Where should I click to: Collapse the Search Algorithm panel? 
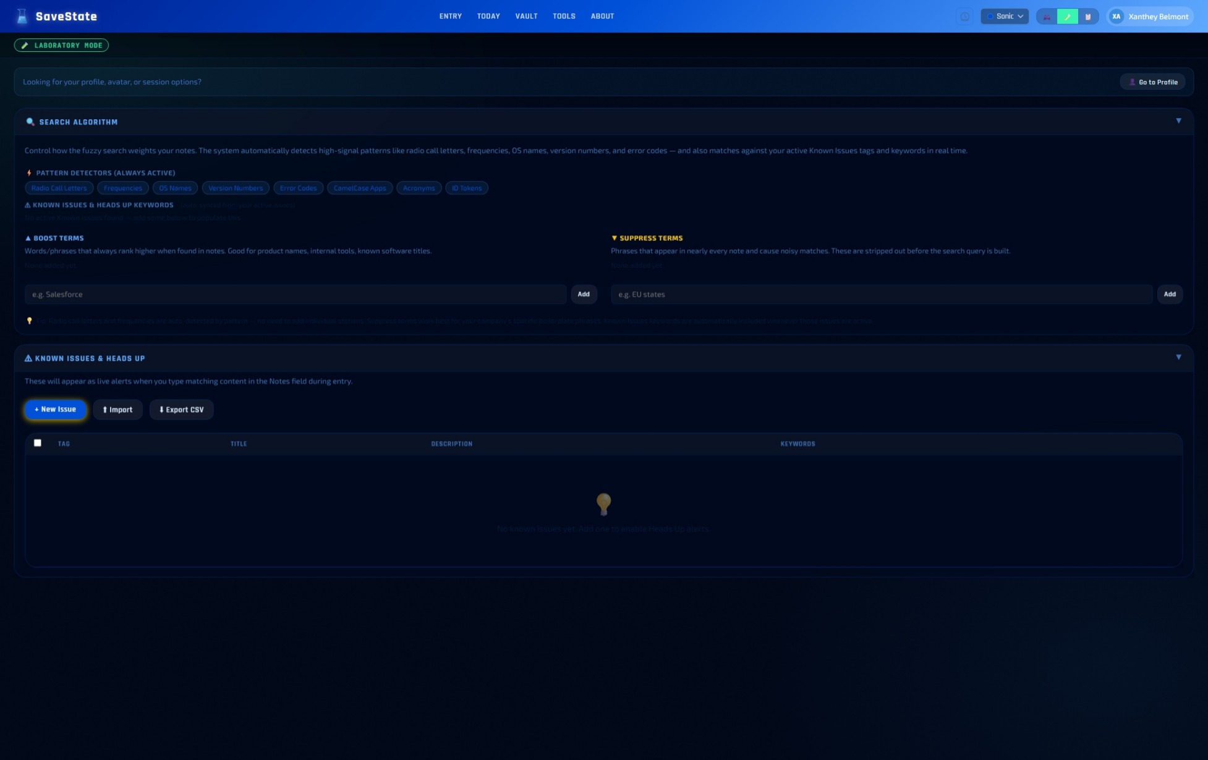click(1178, 121)
